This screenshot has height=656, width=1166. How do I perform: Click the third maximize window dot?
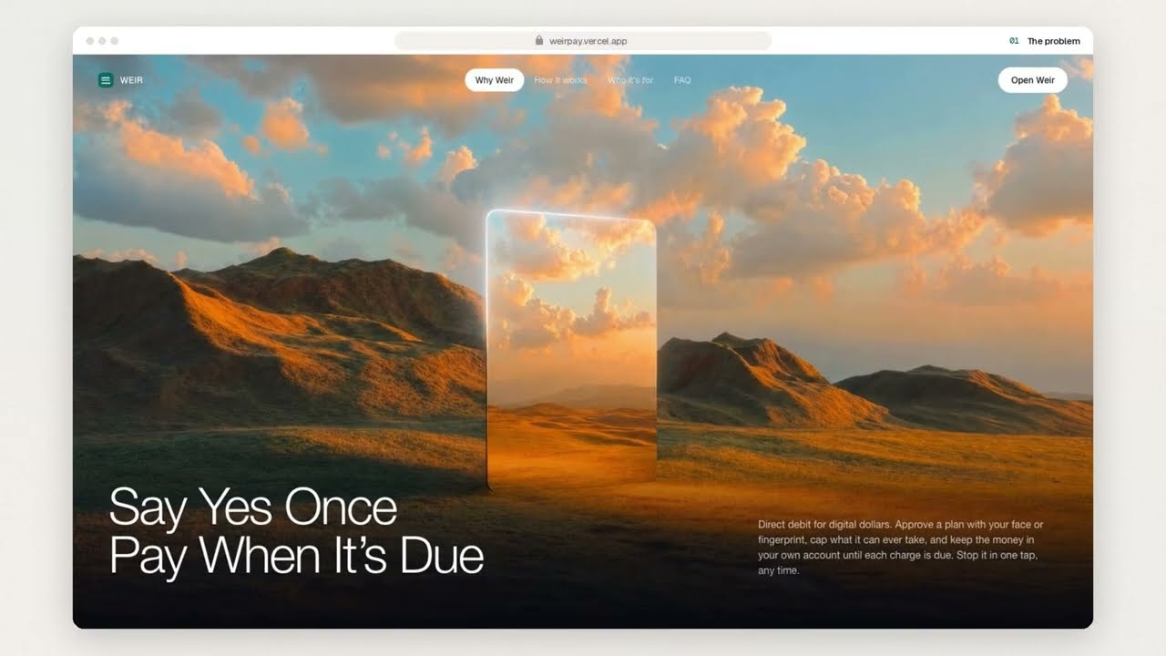point(114,41)
